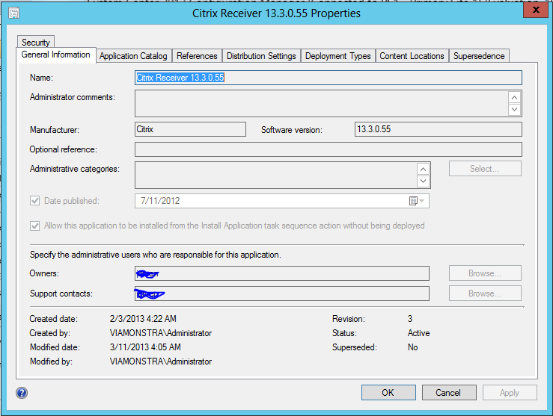Screen dimensions: 553x416
Task: Select the General Information tab
Action: 55,55
